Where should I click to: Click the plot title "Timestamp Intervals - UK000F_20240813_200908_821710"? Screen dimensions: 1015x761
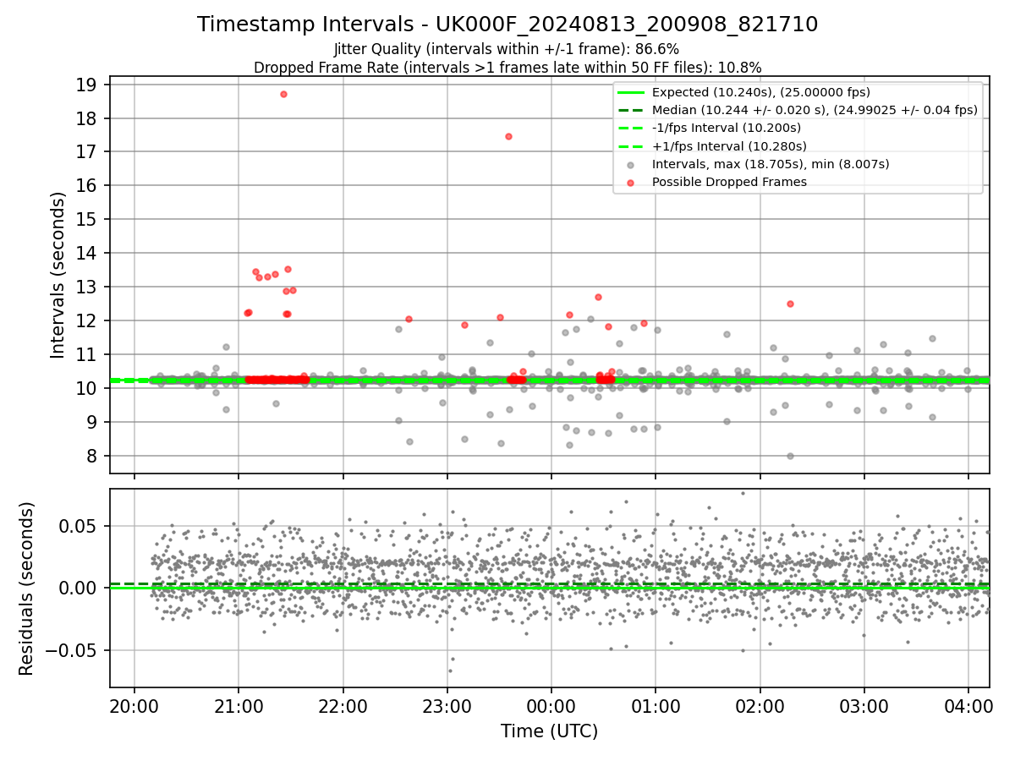[x=507, y=25]
